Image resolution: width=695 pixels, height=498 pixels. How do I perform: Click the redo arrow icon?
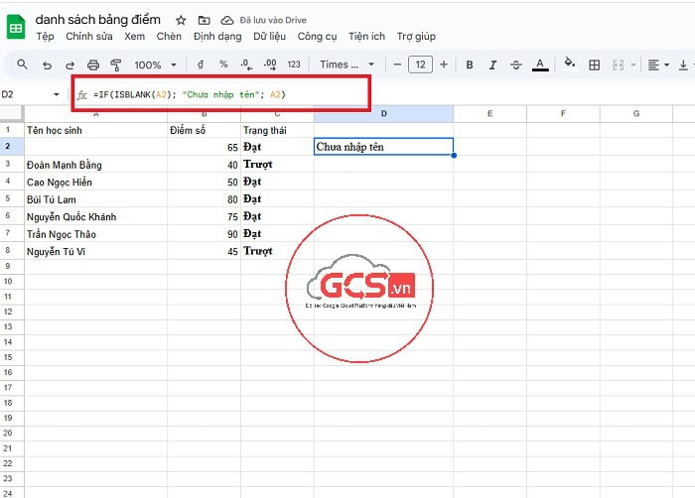coord(69,64)
